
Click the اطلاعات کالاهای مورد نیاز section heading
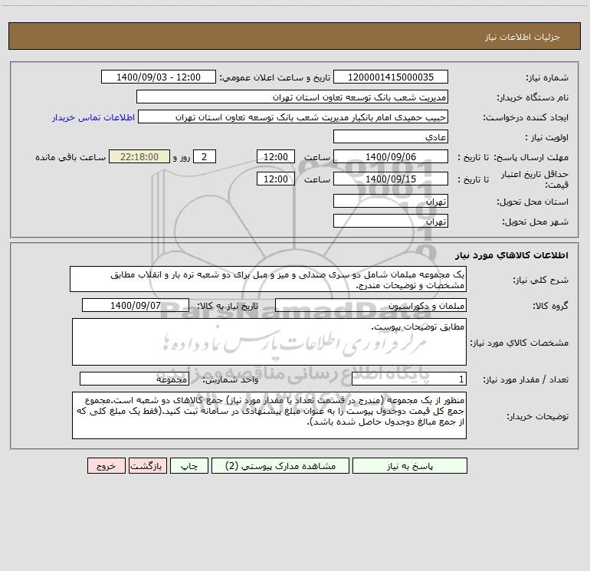(x=512, y=255)
